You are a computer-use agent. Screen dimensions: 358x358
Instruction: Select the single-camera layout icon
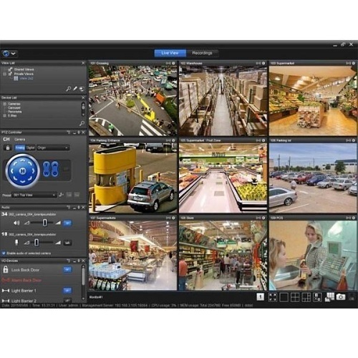pyautogui.click(x=284, y=297)
